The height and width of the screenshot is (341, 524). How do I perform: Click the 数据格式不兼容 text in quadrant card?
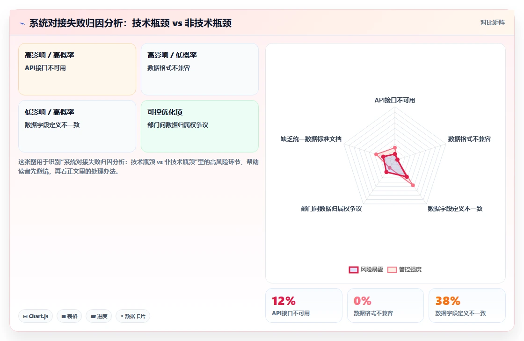168,68
